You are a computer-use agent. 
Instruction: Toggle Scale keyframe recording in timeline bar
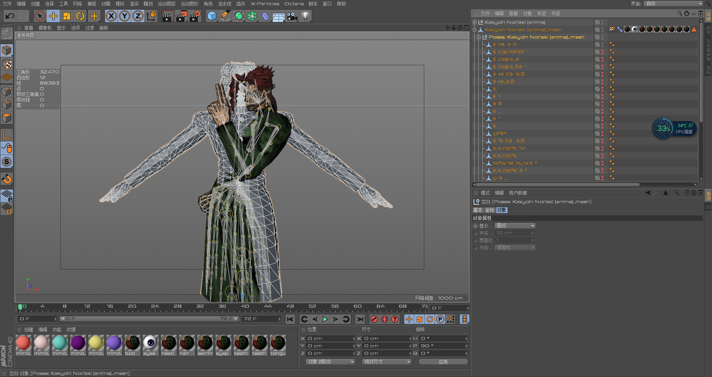click(x=419, y=319)
